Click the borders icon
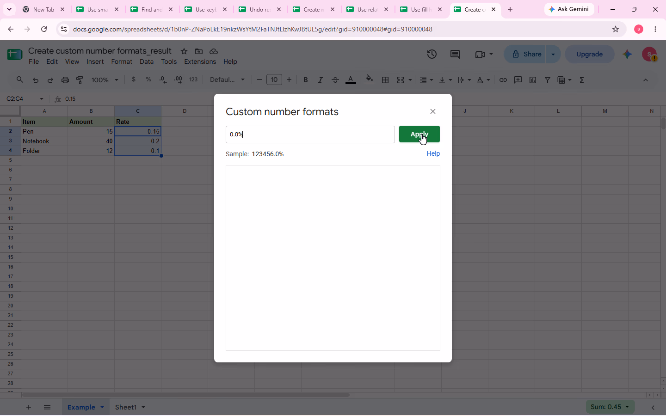The height and width of the screenshot is (416, 666). click(385, 80)
